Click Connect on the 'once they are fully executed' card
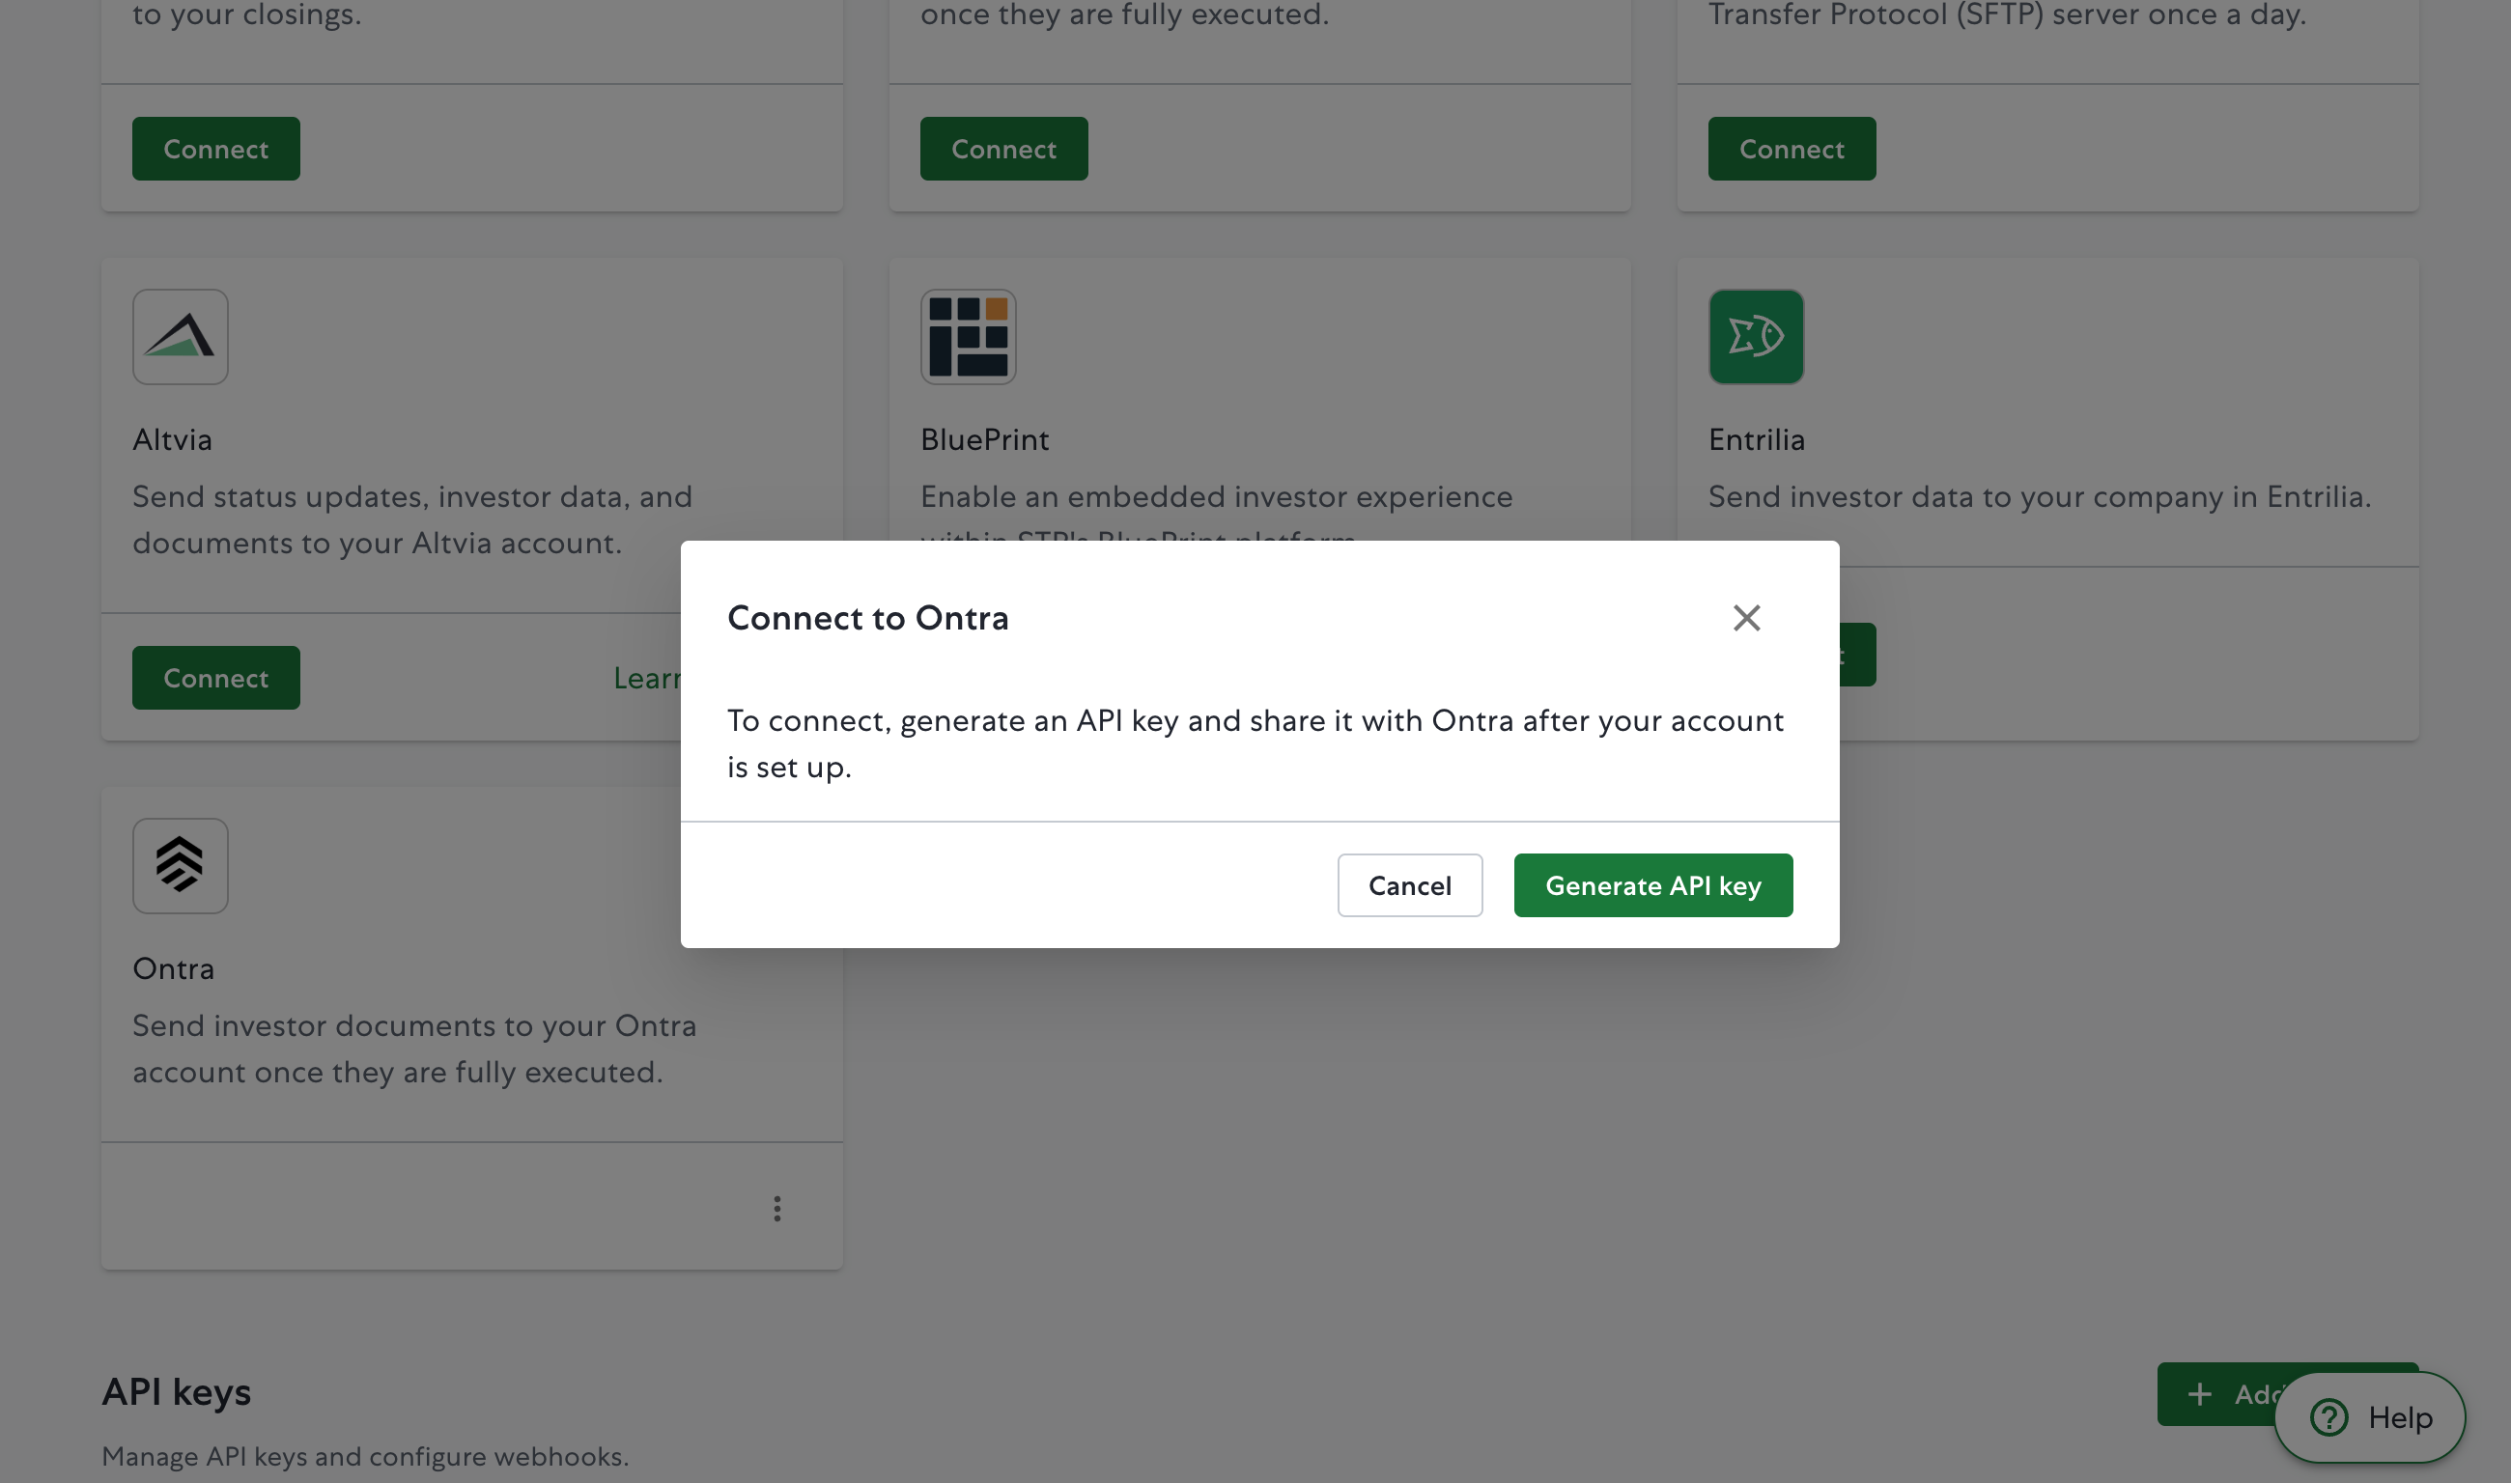 click(1003, 149)
